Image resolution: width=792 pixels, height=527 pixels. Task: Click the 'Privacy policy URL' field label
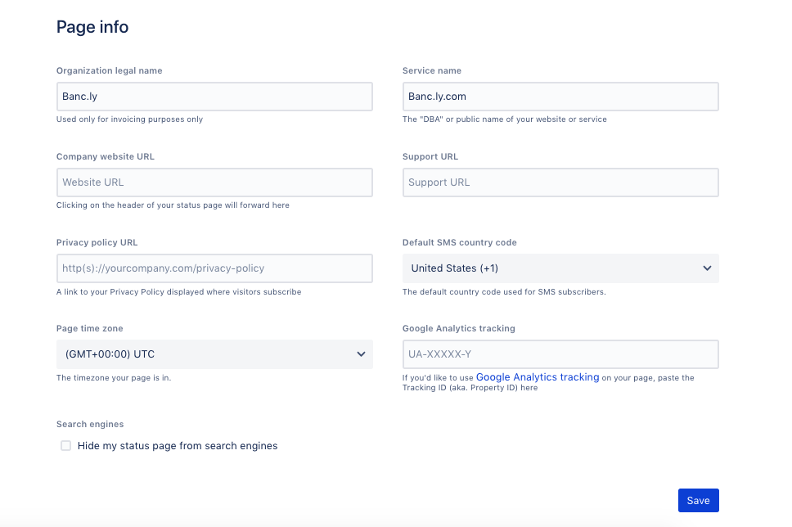[97, 243]
